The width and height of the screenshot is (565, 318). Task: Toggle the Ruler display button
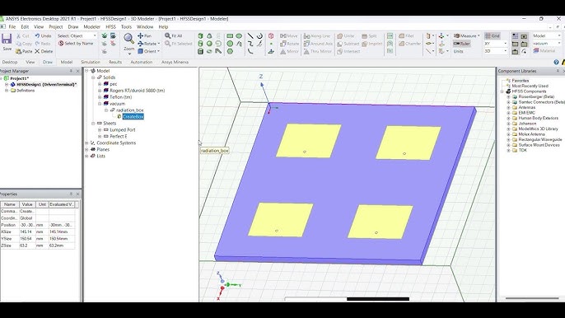pos(461,44)
